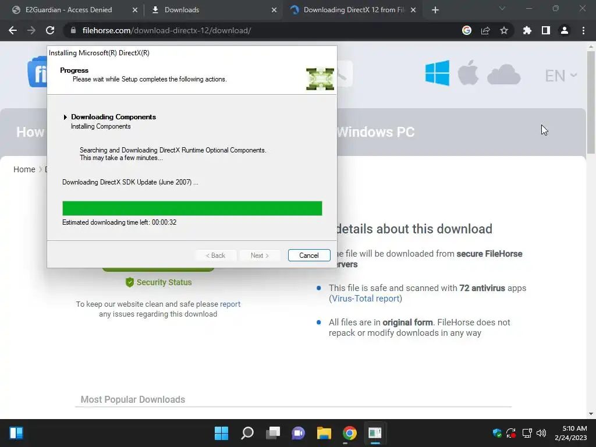596x447 pixels.
Task: Close the E2Guardian tab
Action: (x=135, y=10)
